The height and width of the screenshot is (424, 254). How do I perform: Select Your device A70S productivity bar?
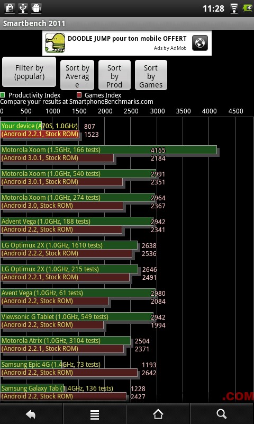coord(21,126)
